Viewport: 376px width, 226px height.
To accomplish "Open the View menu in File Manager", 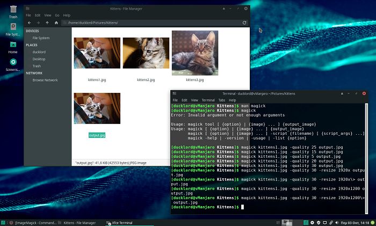I will tap(48, 15).
